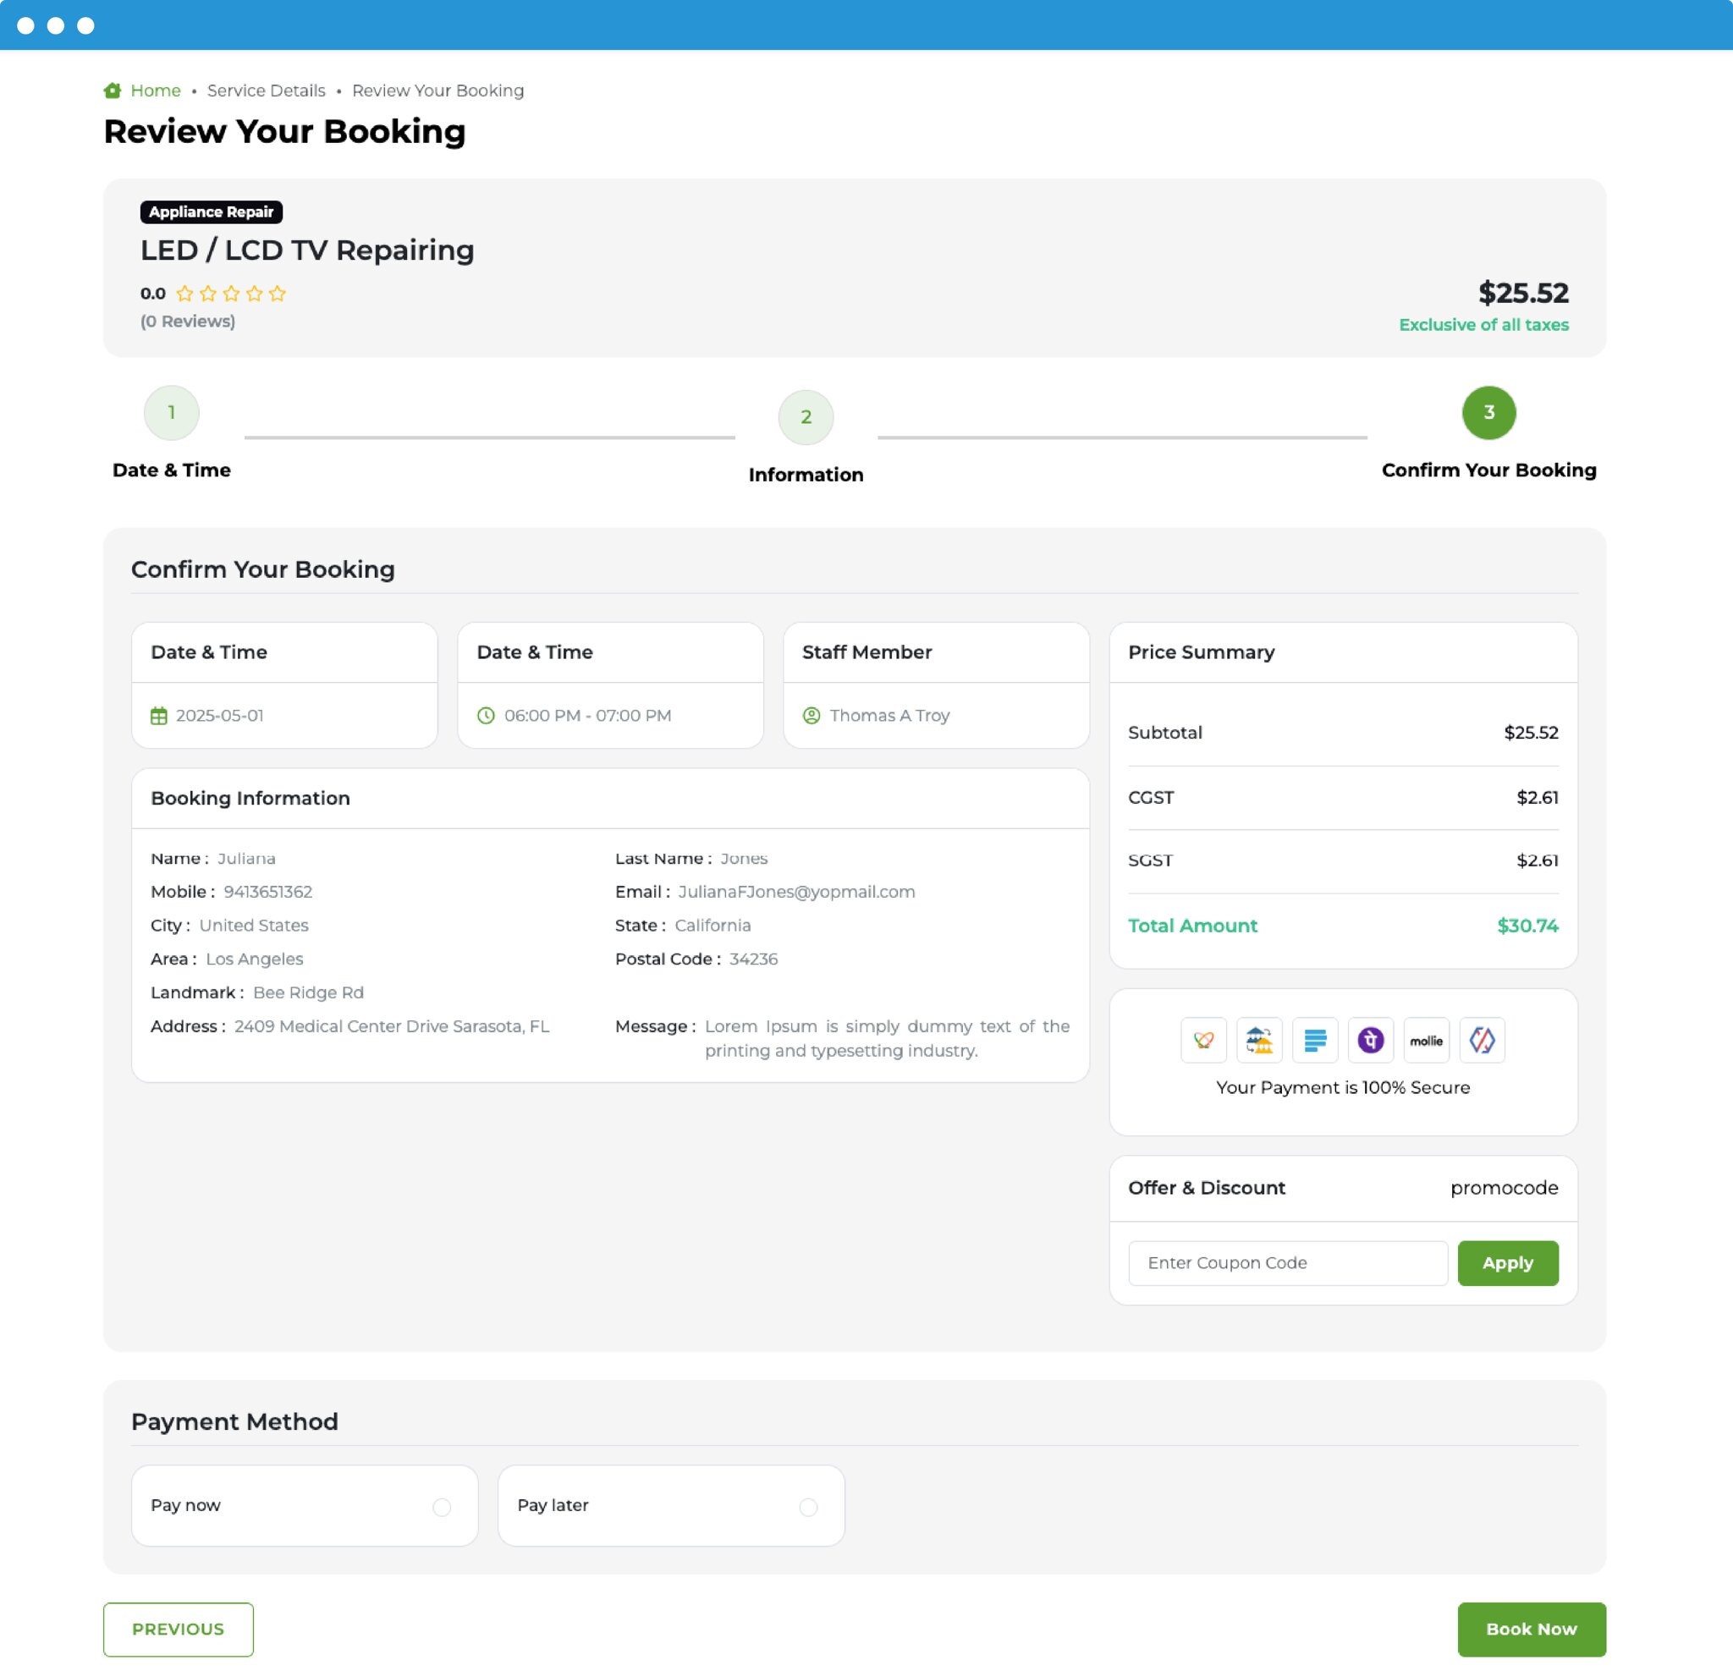Select the Pay now radio option
Viewport: 1733px width, 1671px height.
(x=441, y=1507)
